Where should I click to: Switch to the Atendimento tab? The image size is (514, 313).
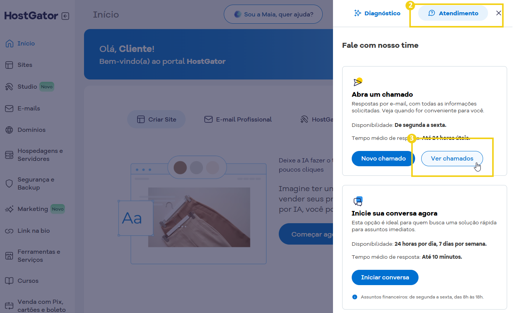tap(453, 13)
